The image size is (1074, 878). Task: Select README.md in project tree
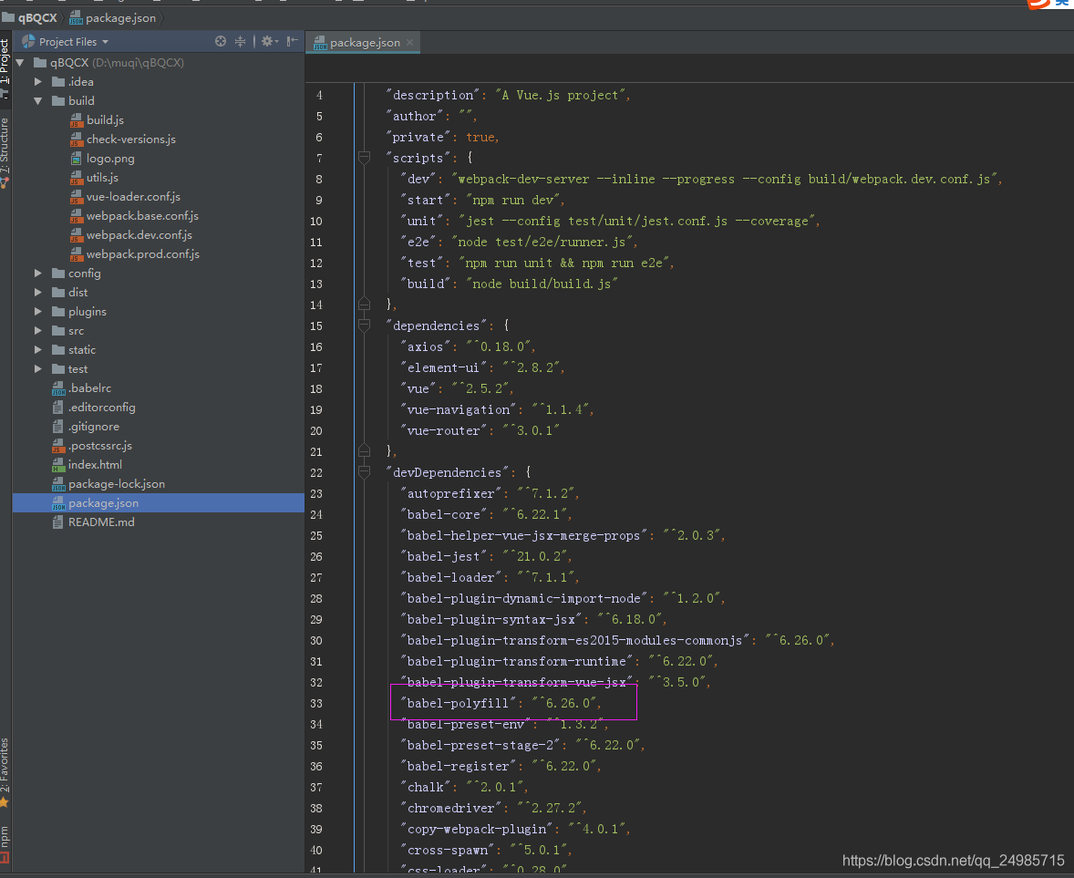tap(100, 522)
